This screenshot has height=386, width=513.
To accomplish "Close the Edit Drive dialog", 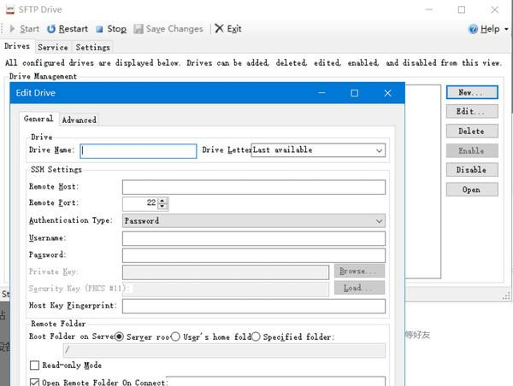I will (387, 93).
